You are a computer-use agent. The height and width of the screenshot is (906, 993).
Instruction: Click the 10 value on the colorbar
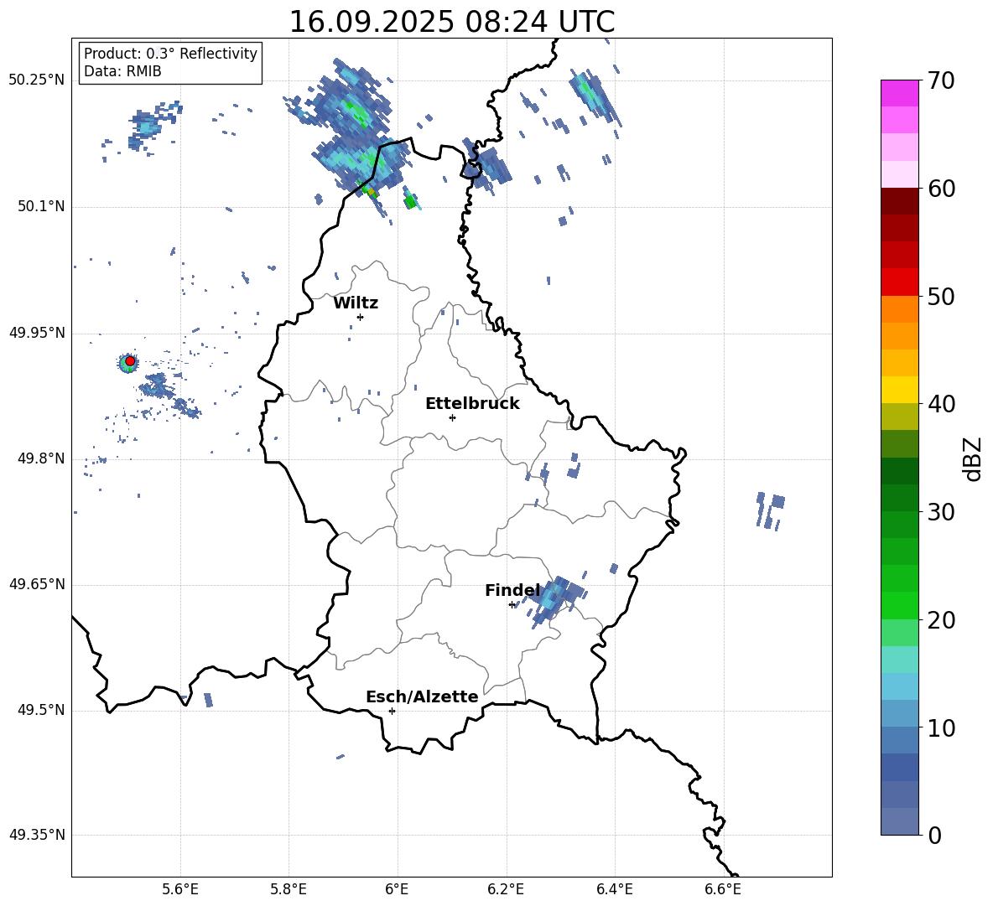[x=941, y=727]
